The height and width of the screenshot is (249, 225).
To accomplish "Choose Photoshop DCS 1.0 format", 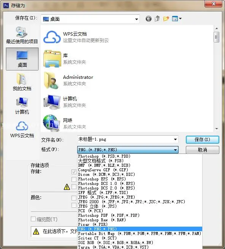I will coord(140,183).
